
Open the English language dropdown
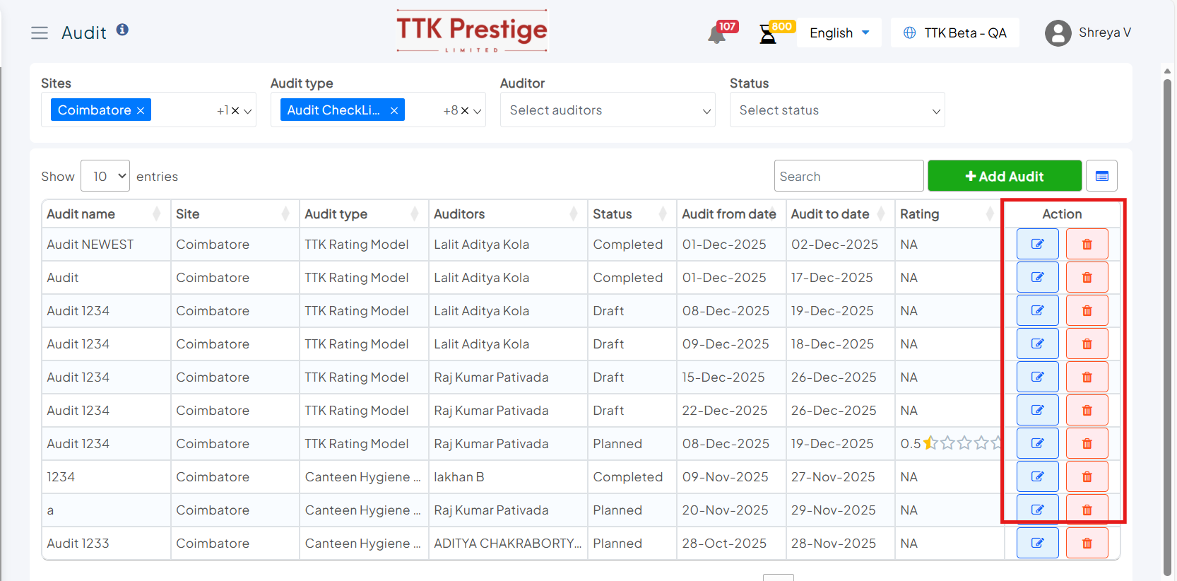(x=839, y=33)
